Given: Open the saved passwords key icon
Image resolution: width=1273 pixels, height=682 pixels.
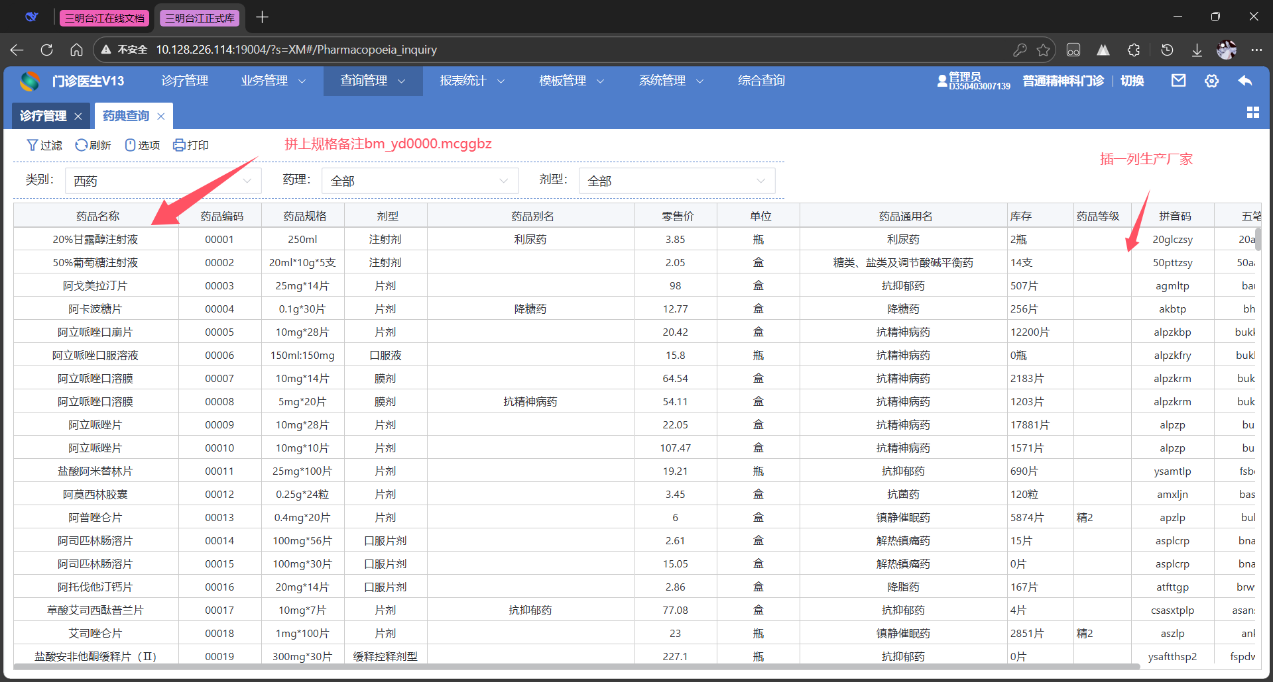Looking at the screenshot, I should [1020, 50].
